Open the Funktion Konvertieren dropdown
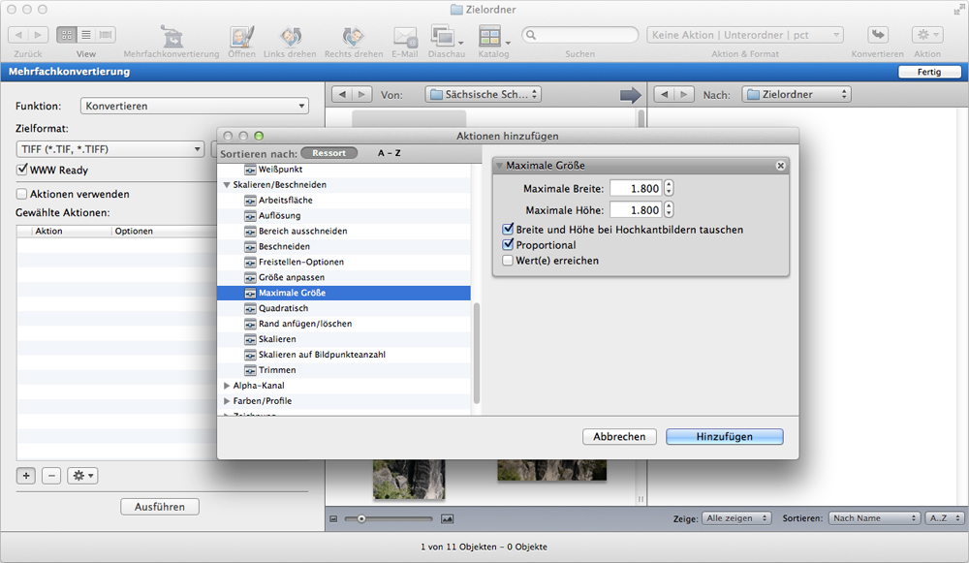969x563 pixels. click(194, 107)
